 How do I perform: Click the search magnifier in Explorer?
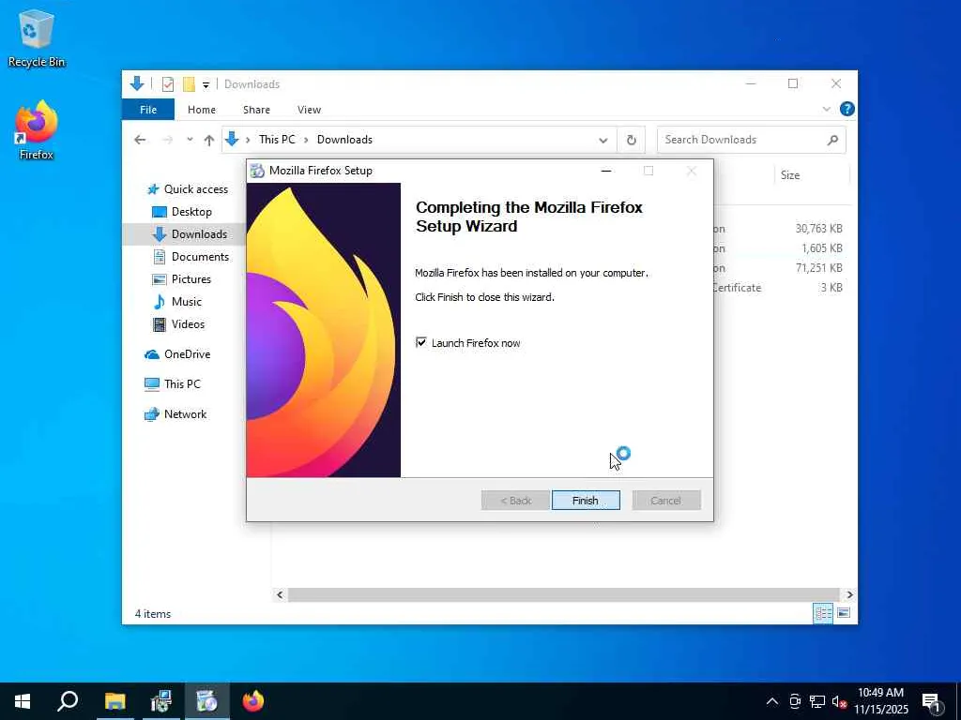(x=832, y=141)
